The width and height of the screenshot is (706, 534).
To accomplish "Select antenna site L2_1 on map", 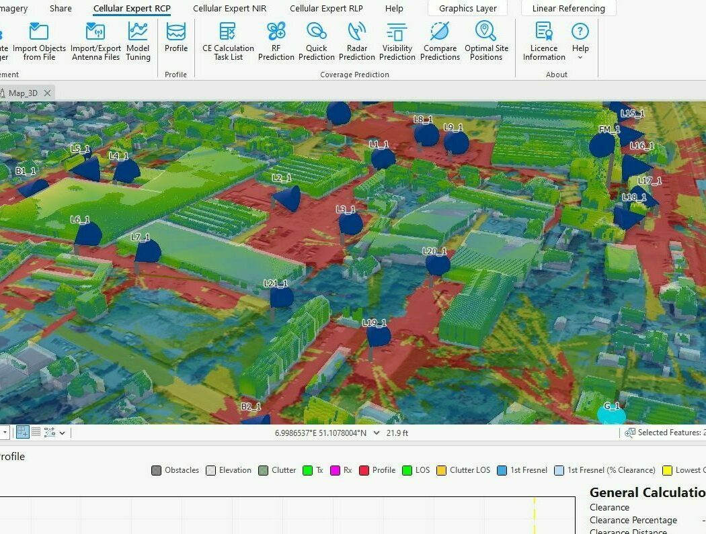I will tap(288, 197).
